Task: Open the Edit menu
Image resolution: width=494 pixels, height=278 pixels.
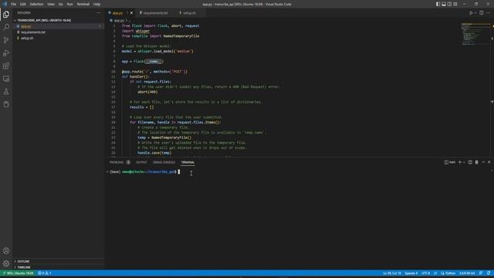Action: (x=23, y=4)
